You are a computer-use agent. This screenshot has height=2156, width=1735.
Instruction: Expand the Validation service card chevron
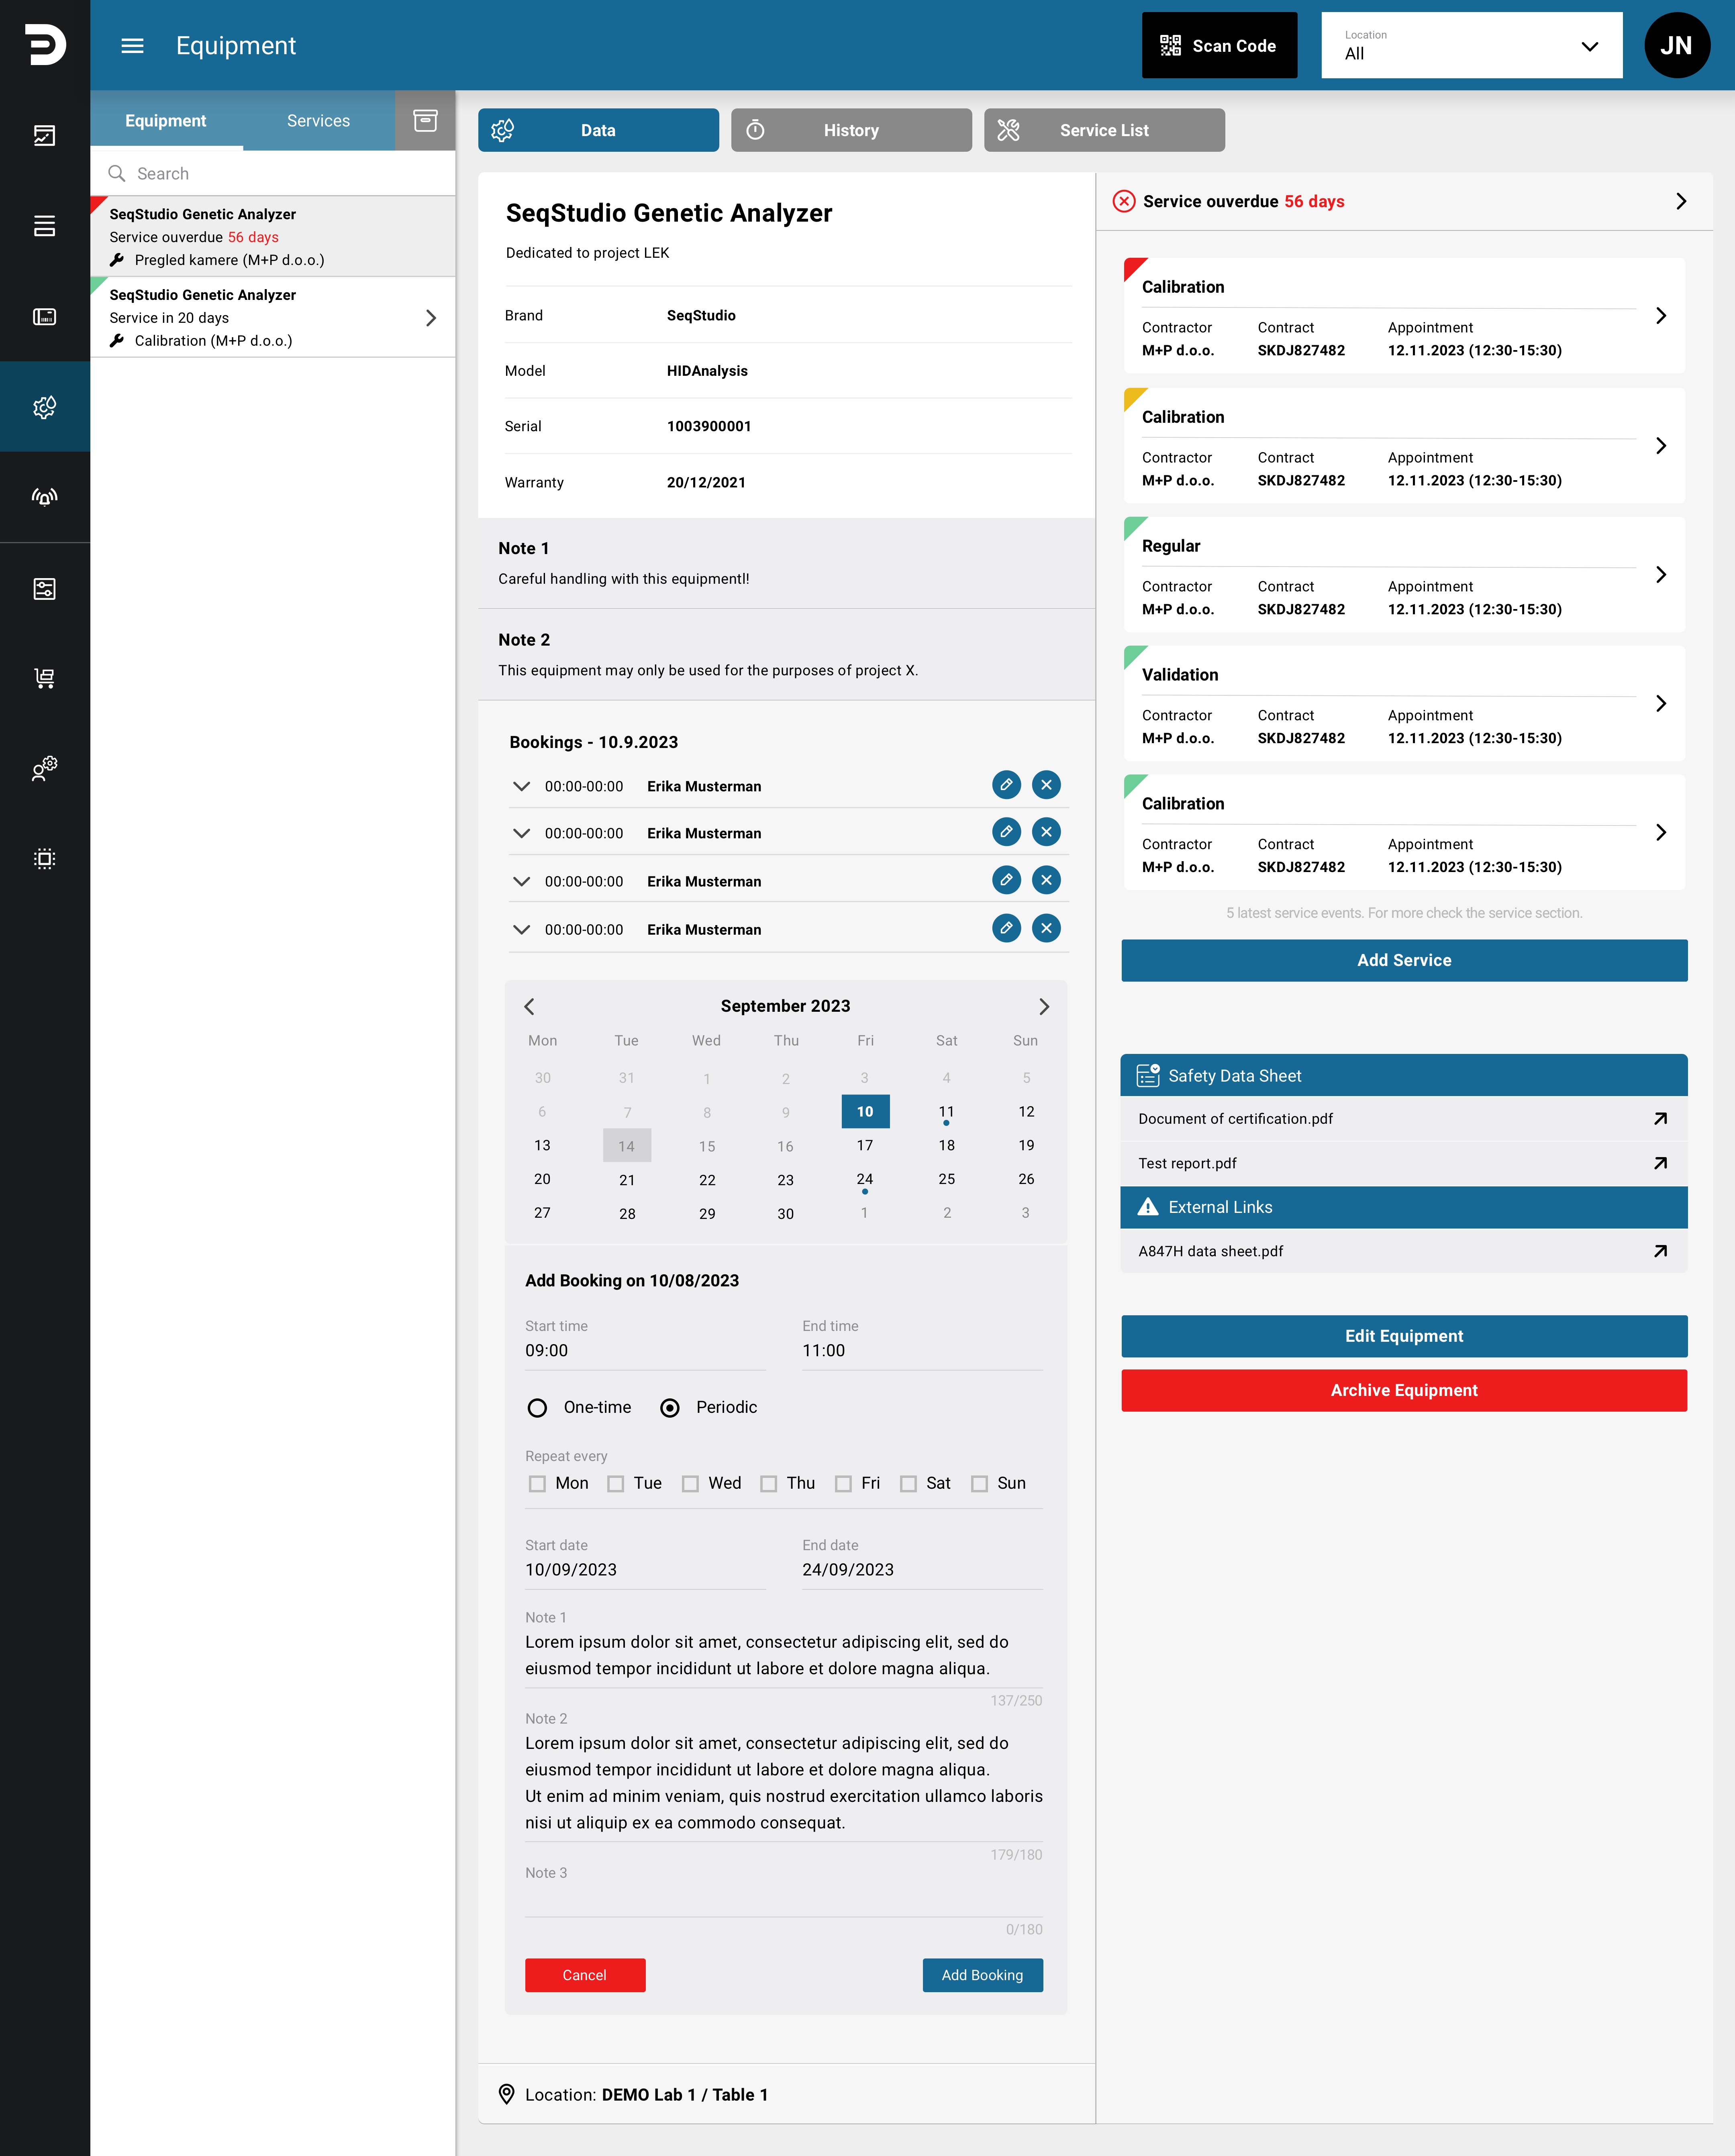coord(1661,704)
